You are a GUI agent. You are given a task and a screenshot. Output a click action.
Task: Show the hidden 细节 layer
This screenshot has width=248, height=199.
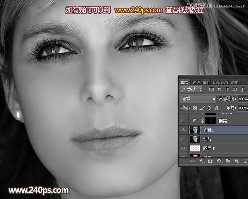click(x=183, y=139)
